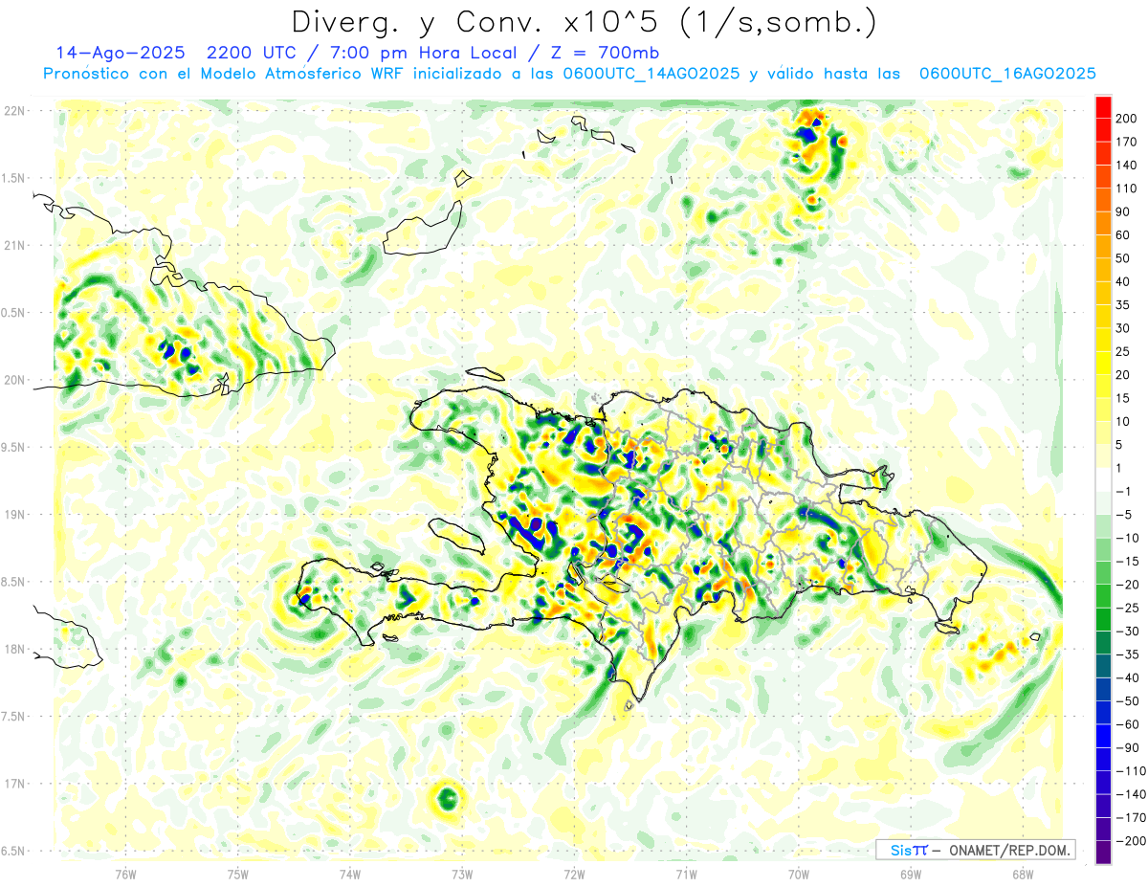
Task: Pick the bottom dark purple scale swatch
Action: click(x=1104, y=854)
